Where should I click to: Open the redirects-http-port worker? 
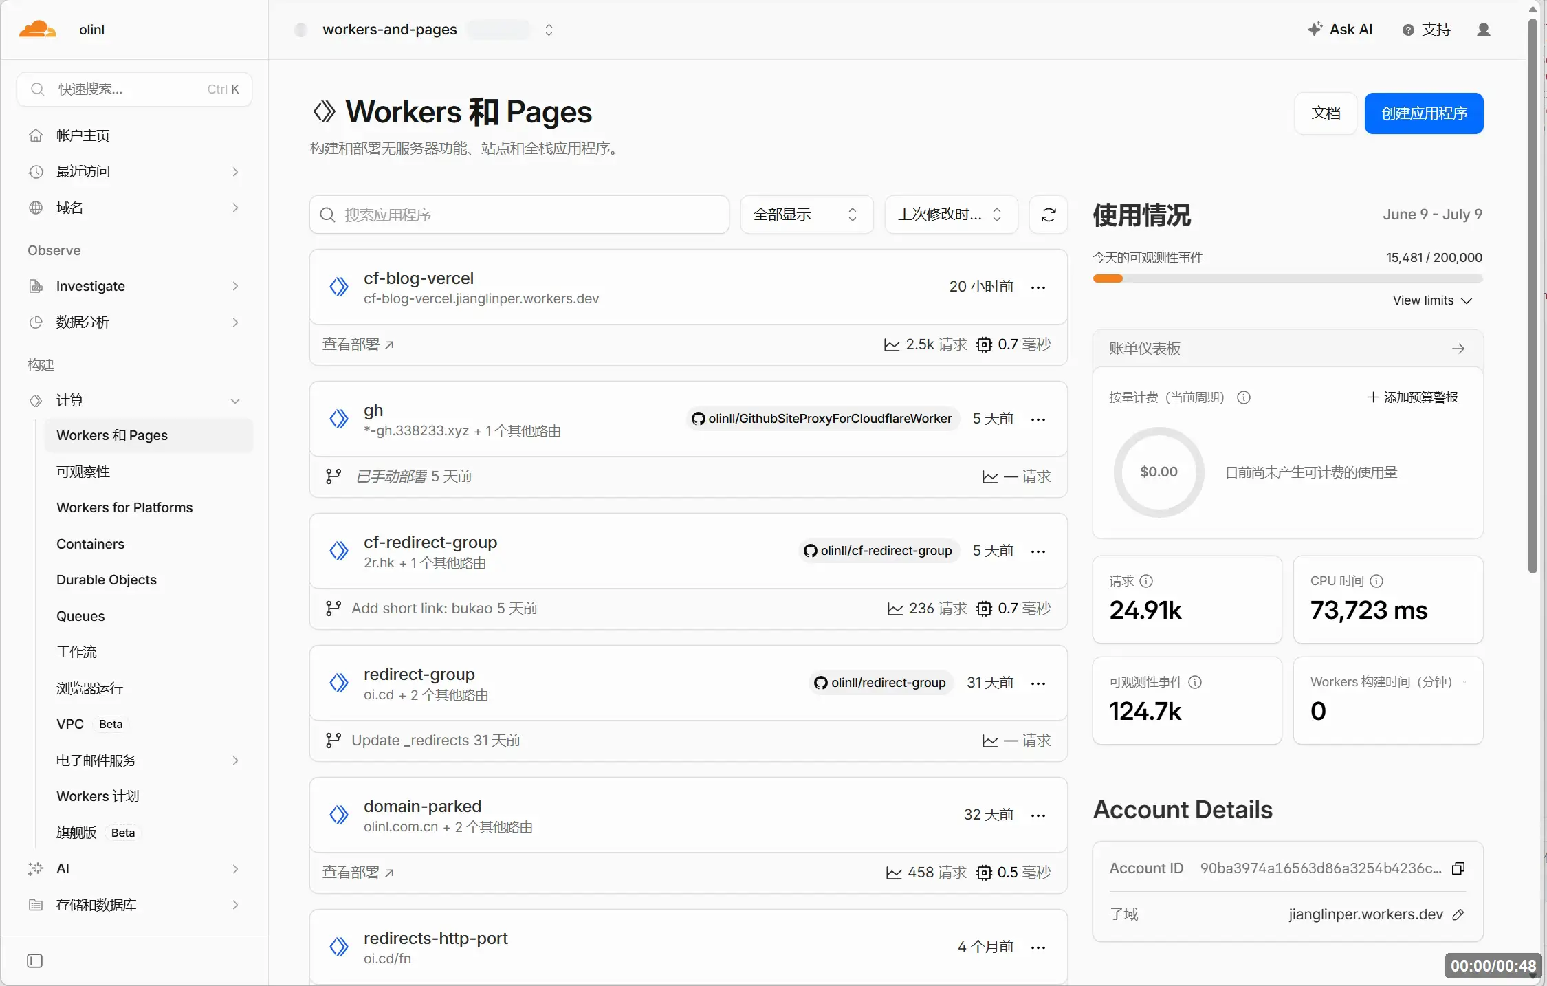click(435, 939)
